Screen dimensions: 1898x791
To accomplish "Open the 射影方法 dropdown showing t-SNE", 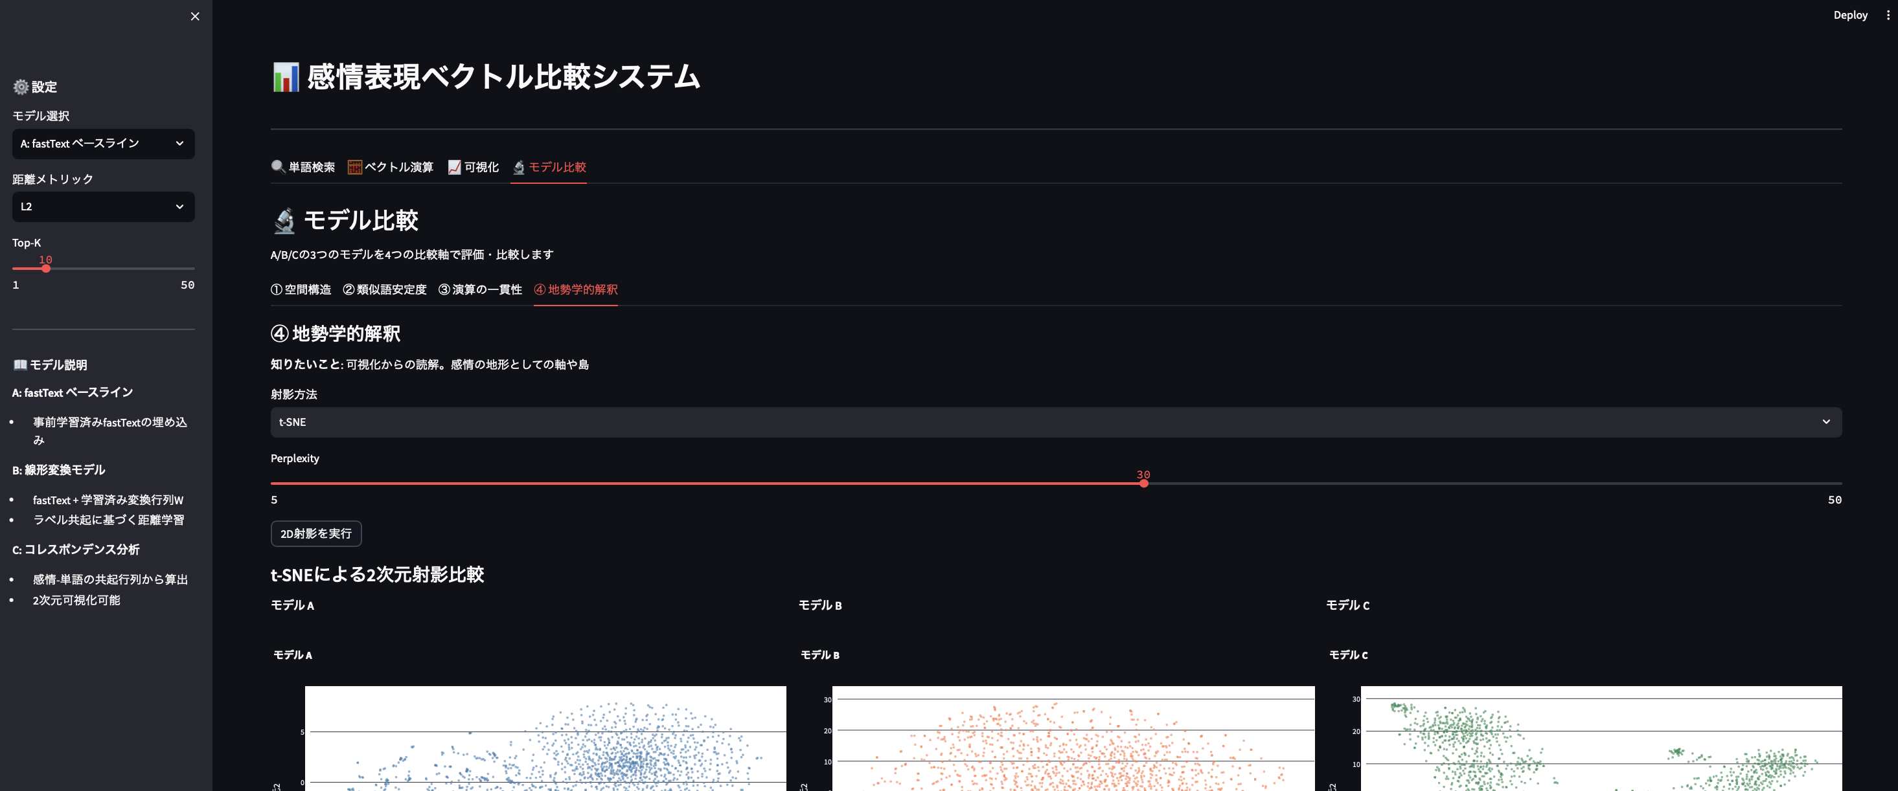I will coord(1052,422).
